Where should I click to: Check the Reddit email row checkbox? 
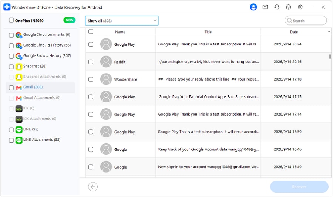[x=91, y=62]
